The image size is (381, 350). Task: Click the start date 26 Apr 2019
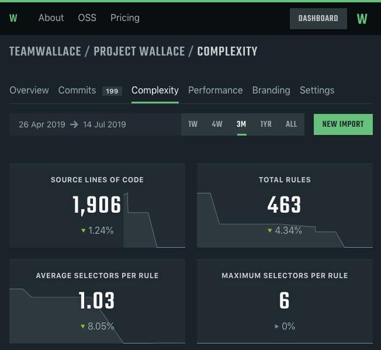click(42, 124)
